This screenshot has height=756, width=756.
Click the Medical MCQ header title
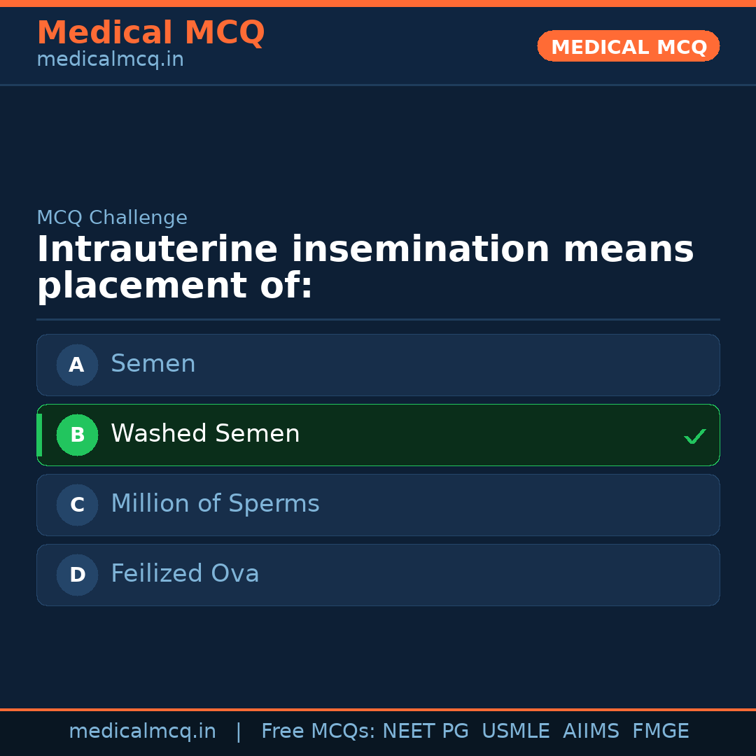[150, 33]
